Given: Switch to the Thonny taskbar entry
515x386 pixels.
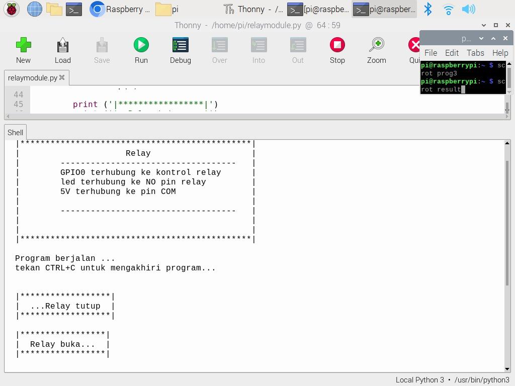Looking at the screenshot, I should click(x=253, y=9).
